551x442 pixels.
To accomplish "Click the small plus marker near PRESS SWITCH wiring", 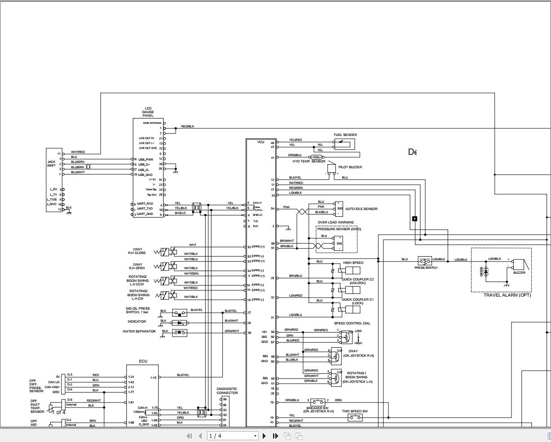I will (x=414, y=219).
